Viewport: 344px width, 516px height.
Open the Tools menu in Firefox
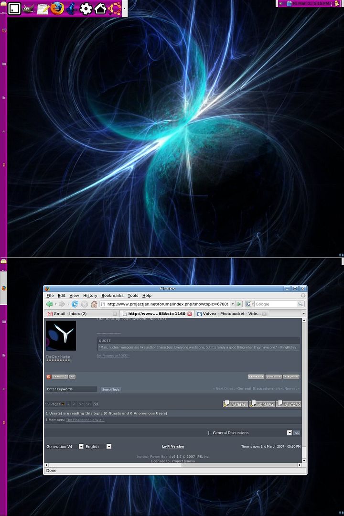tap(133, 296)
